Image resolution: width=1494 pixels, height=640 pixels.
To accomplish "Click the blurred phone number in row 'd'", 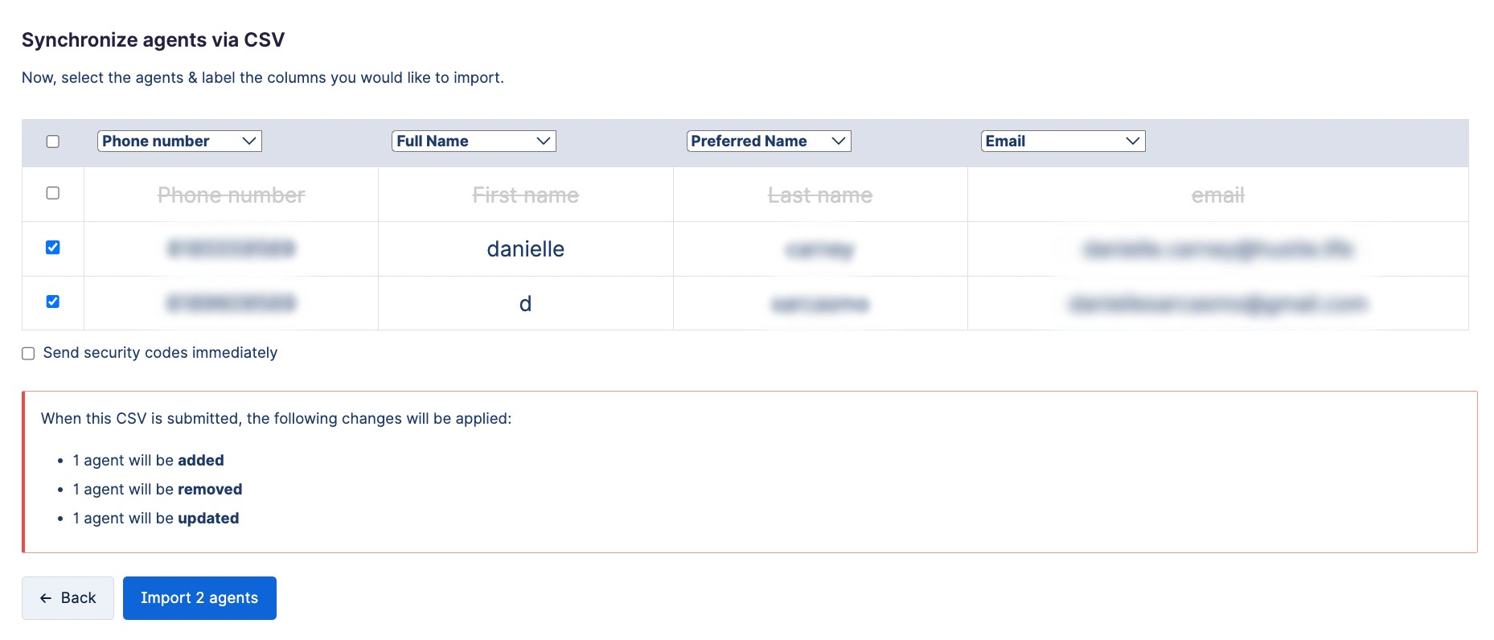I will [232, 303].
